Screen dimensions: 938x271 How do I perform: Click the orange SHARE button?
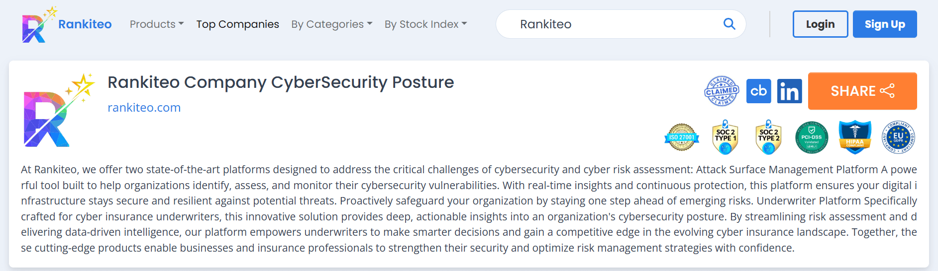pyautogui.click(x=862, y=91)
